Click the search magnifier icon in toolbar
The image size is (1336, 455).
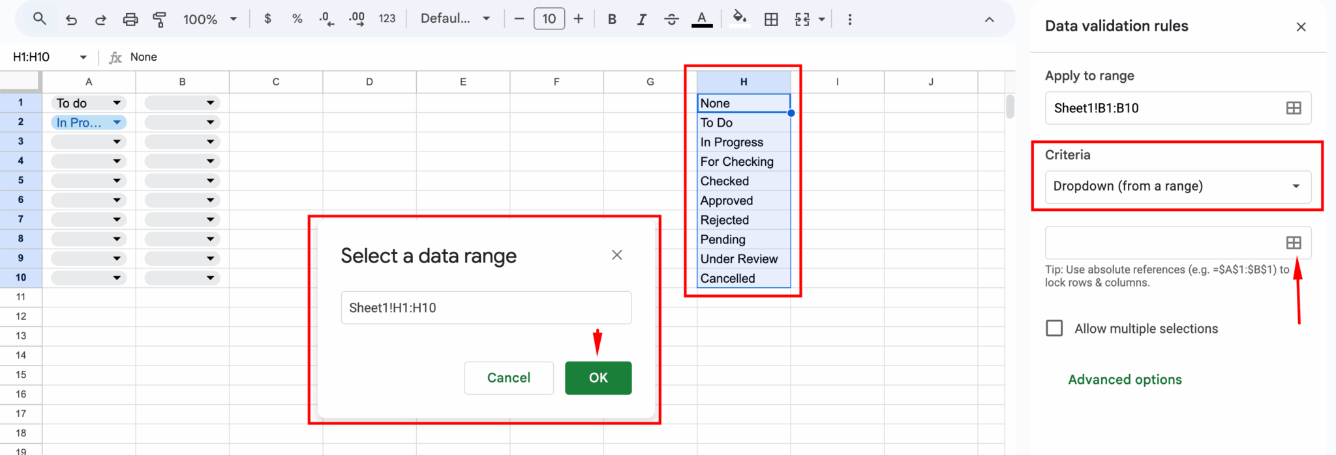[39, 19]
